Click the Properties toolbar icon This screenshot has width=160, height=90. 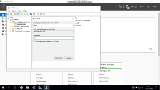coord(21,14)
